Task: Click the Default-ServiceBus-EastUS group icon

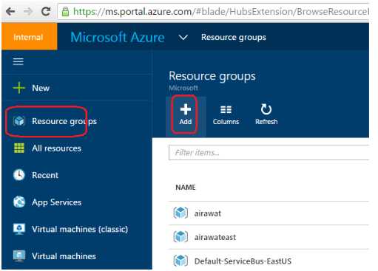Action: pyautogui.click(x=180, y=261)
